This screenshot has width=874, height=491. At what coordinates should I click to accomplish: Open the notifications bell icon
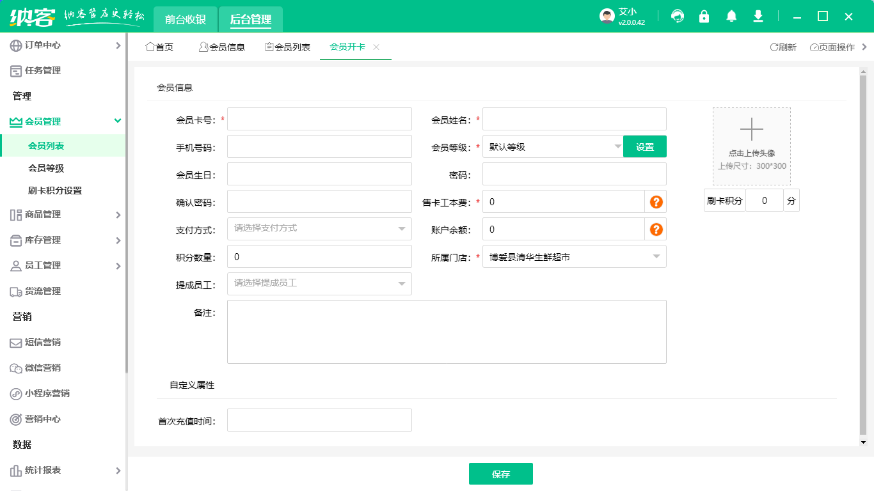pyautogui.click(x=731, y=16)
